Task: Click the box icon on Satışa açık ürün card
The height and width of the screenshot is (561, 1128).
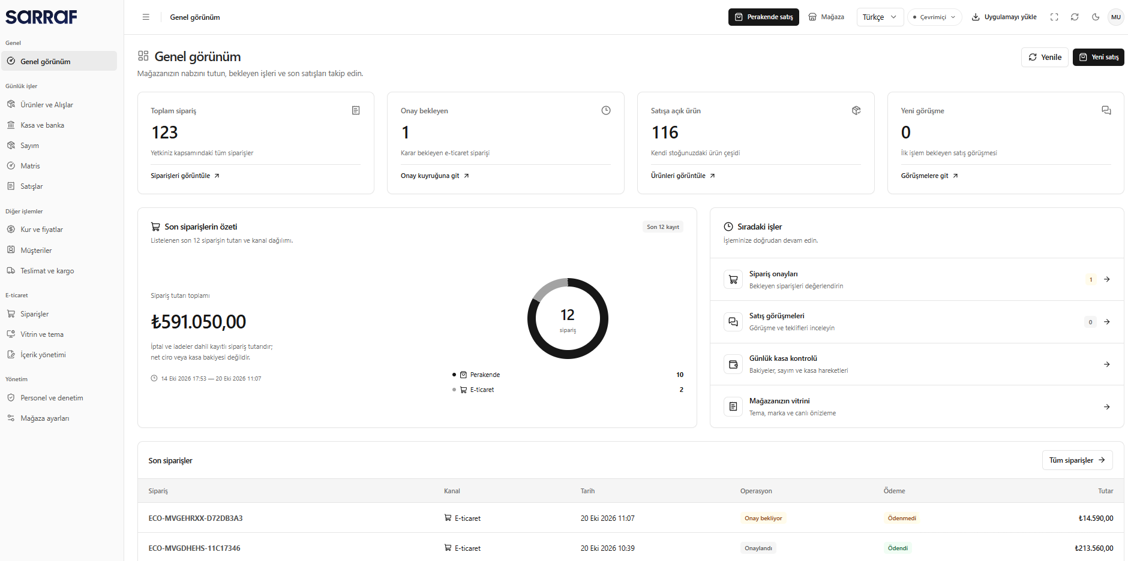Action: pos(856,110)
